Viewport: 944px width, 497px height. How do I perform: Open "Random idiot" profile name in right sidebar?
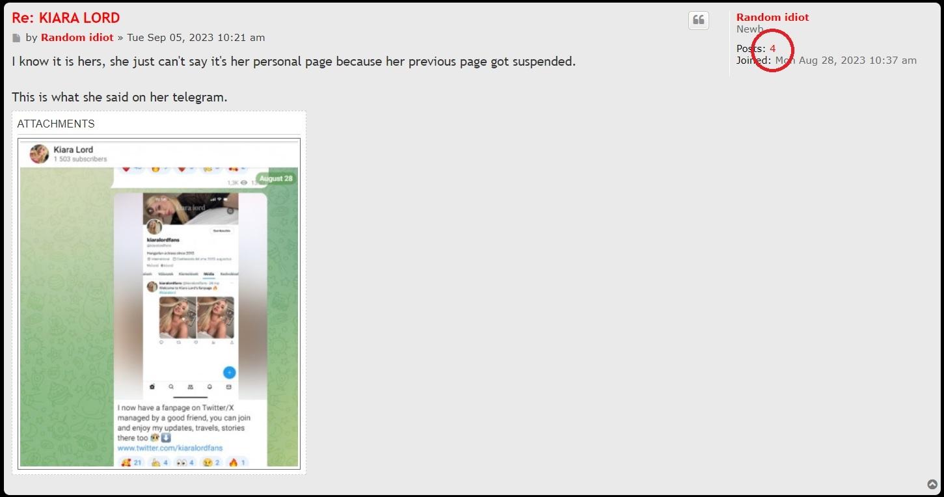pyautogui.click(x=772, y=18)
